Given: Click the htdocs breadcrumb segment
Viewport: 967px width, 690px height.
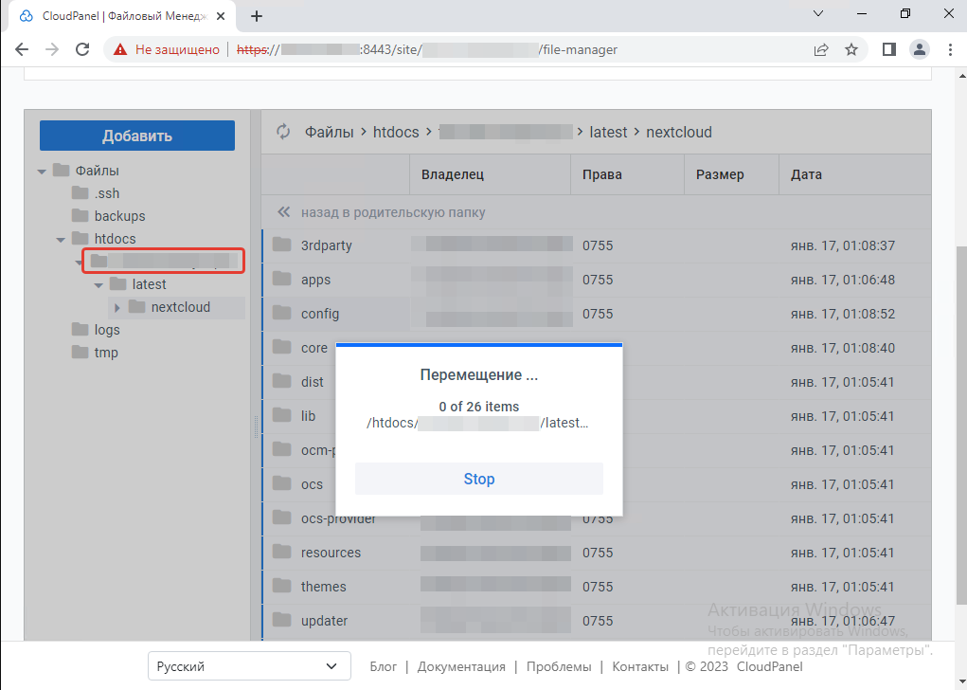Looking at the screenshot, I should coord(397,132).
